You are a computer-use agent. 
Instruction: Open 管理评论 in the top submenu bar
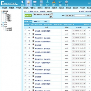pos(33,8)
